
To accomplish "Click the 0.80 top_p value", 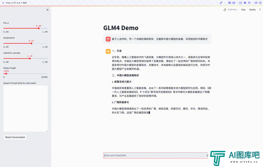I will point(39,26).
